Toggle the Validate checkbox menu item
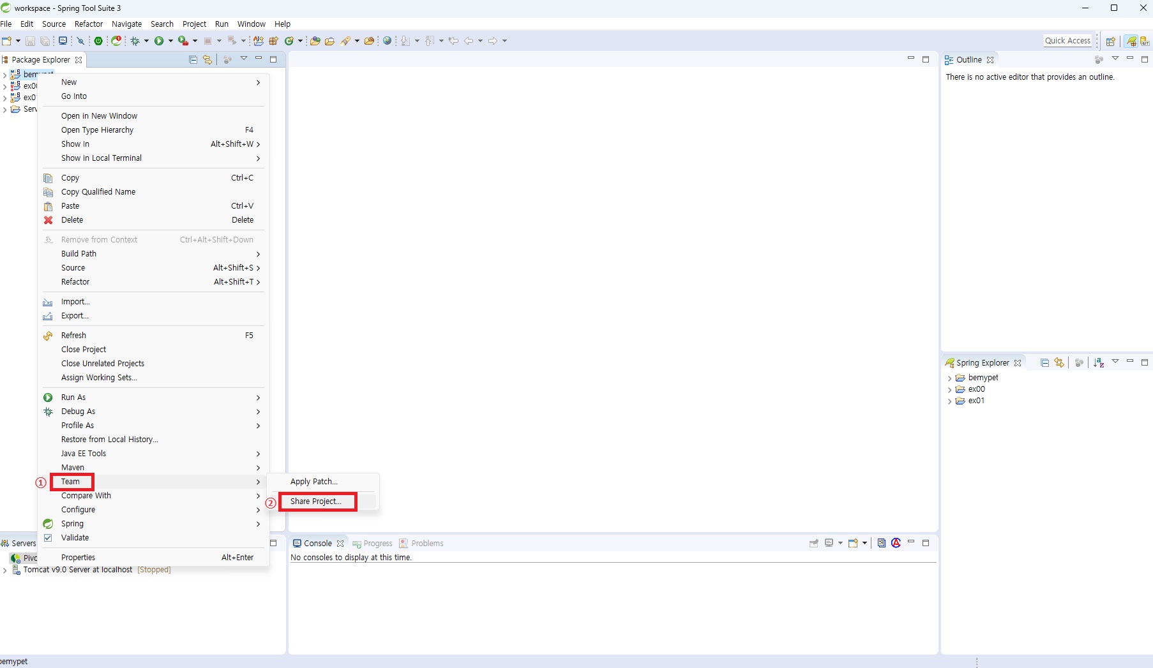The width and height of the screenshot is (1153, 668). (x=48, y=538)
